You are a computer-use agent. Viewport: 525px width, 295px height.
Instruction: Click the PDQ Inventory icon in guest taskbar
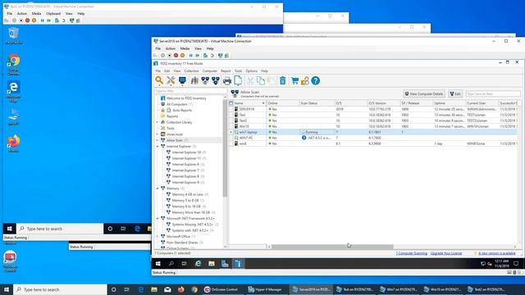pyautogui.click(x=238, y=264)
